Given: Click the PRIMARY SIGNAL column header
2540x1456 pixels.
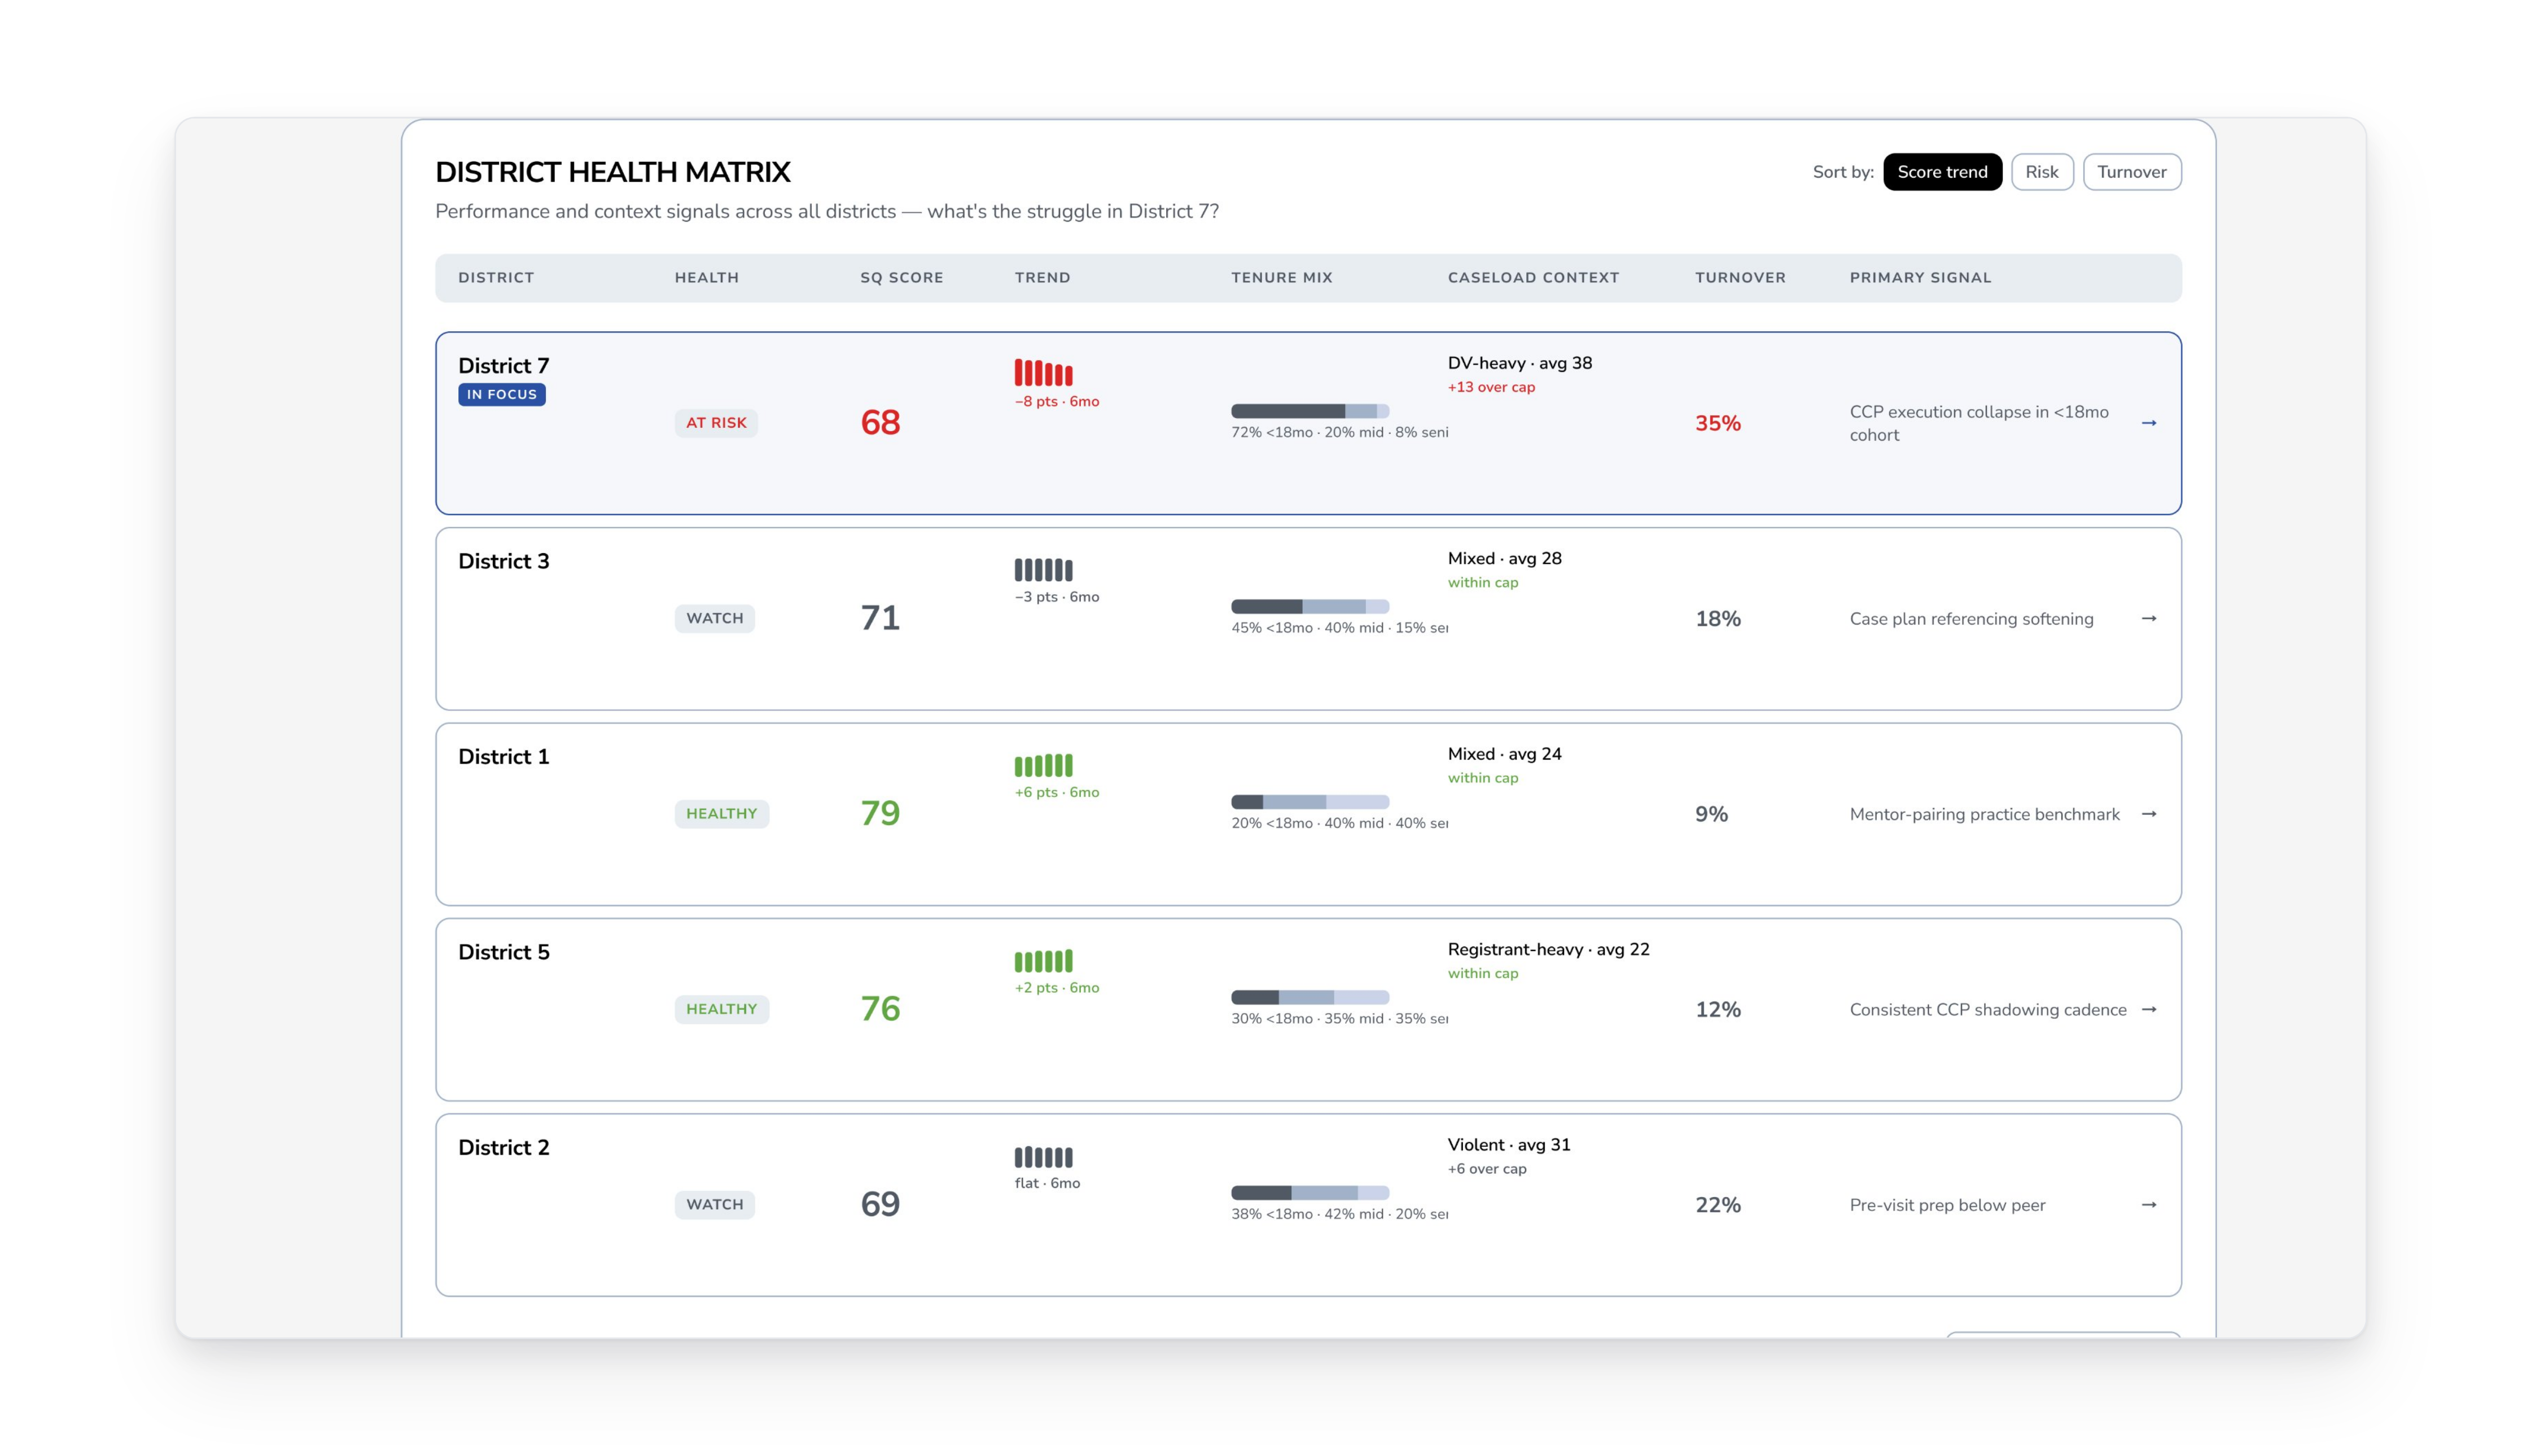Looking at the screenshot, I should (x=1920, y=278).
